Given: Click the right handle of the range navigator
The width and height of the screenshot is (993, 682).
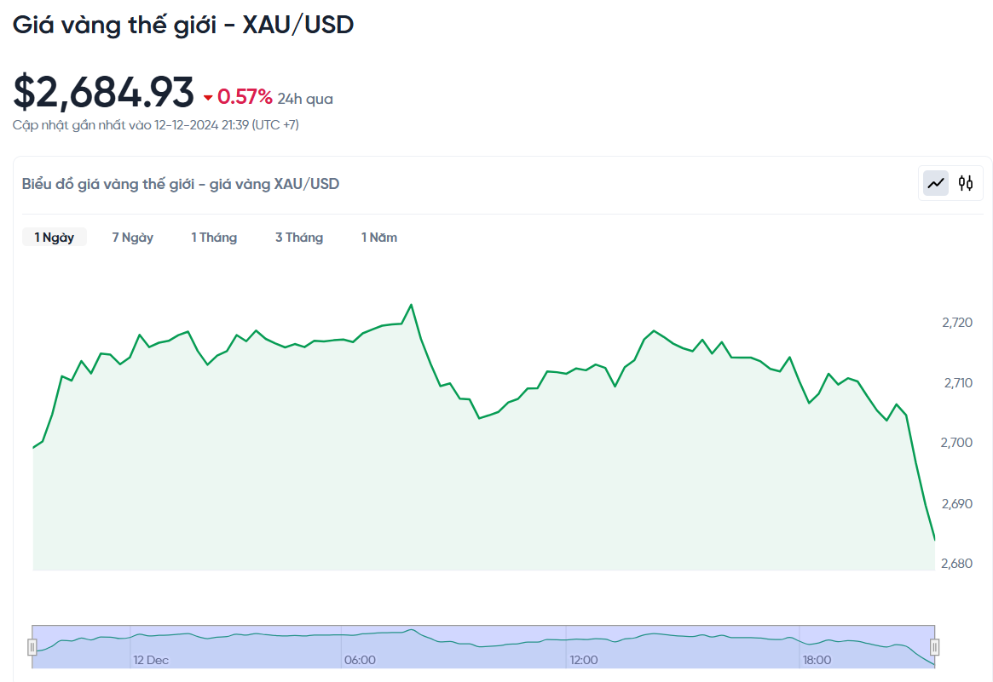Looking at the screenshot, I should [934, 647].
